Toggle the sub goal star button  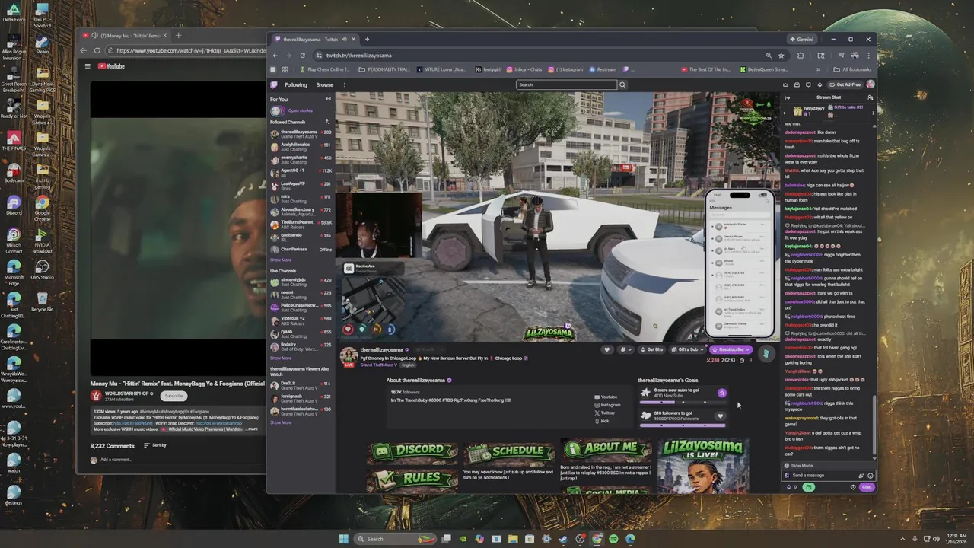coord(721,393)
